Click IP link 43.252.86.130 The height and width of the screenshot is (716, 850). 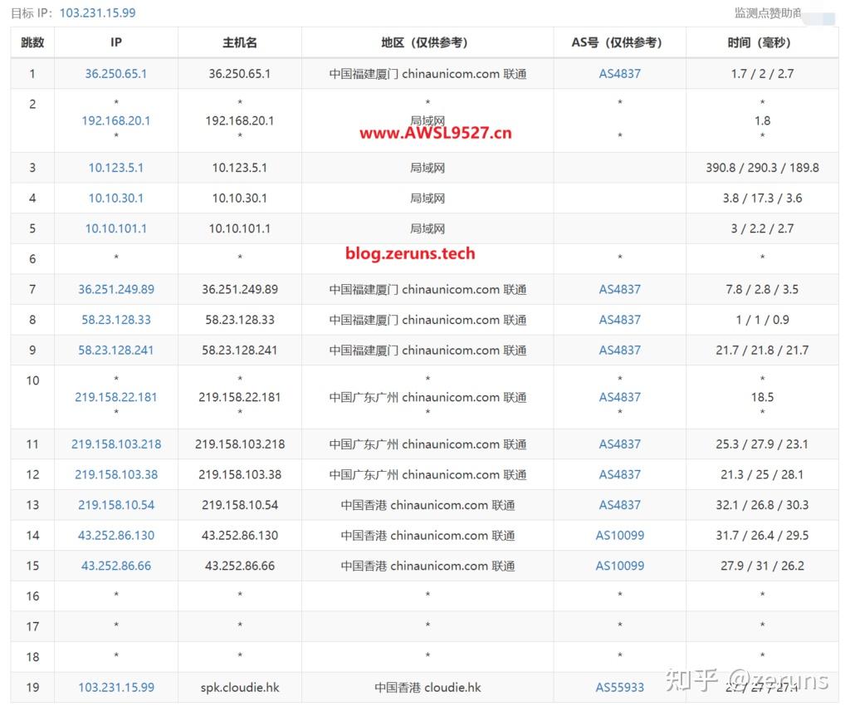pos(116,535)
